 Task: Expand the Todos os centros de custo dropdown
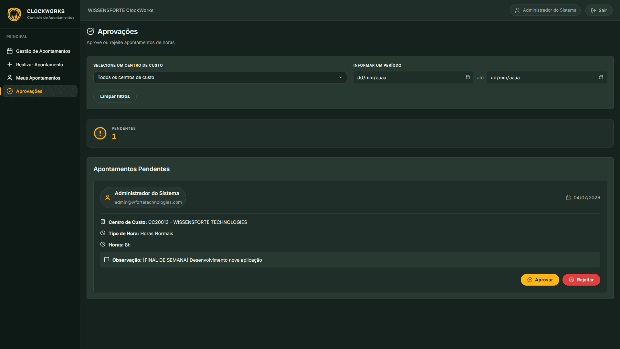pos(220,77)
